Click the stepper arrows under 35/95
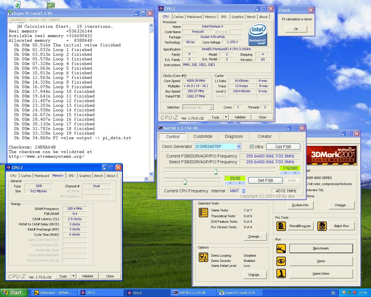Image resolution: width=371 pixels, height=297 pixels. (235, 183)
